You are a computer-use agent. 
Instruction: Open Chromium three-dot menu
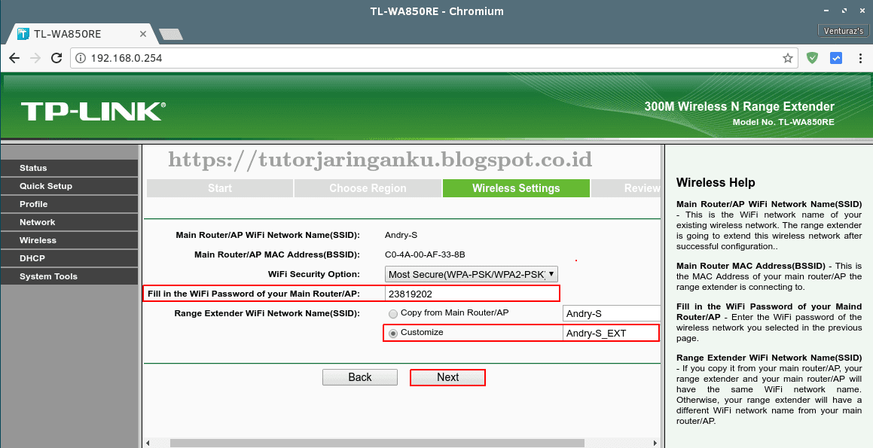860,58
